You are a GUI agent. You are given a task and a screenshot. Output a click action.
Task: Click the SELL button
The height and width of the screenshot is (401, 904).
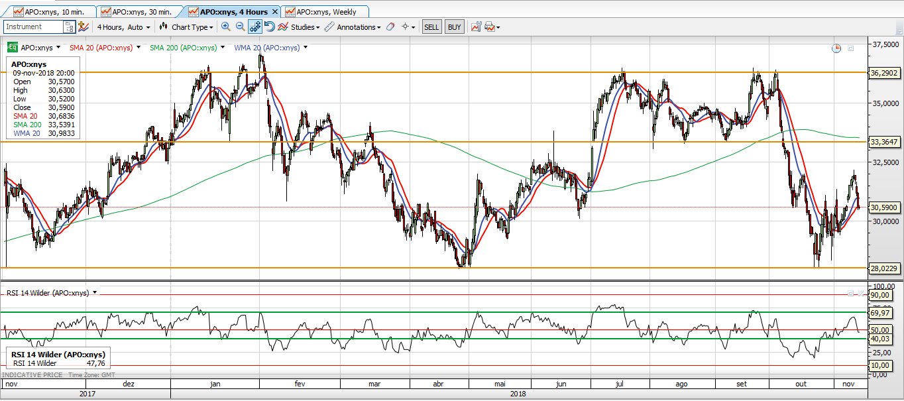tap(431, 27)
